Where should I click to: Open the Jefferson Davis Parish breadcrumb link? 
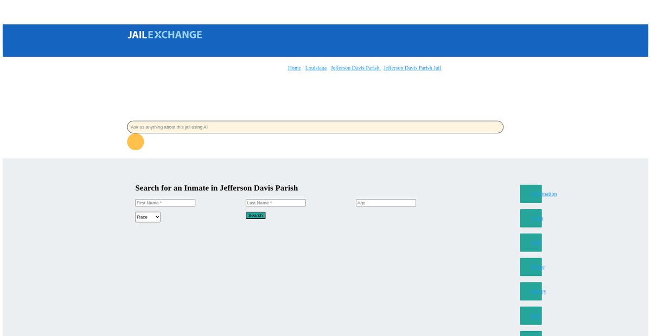point(355,68)
